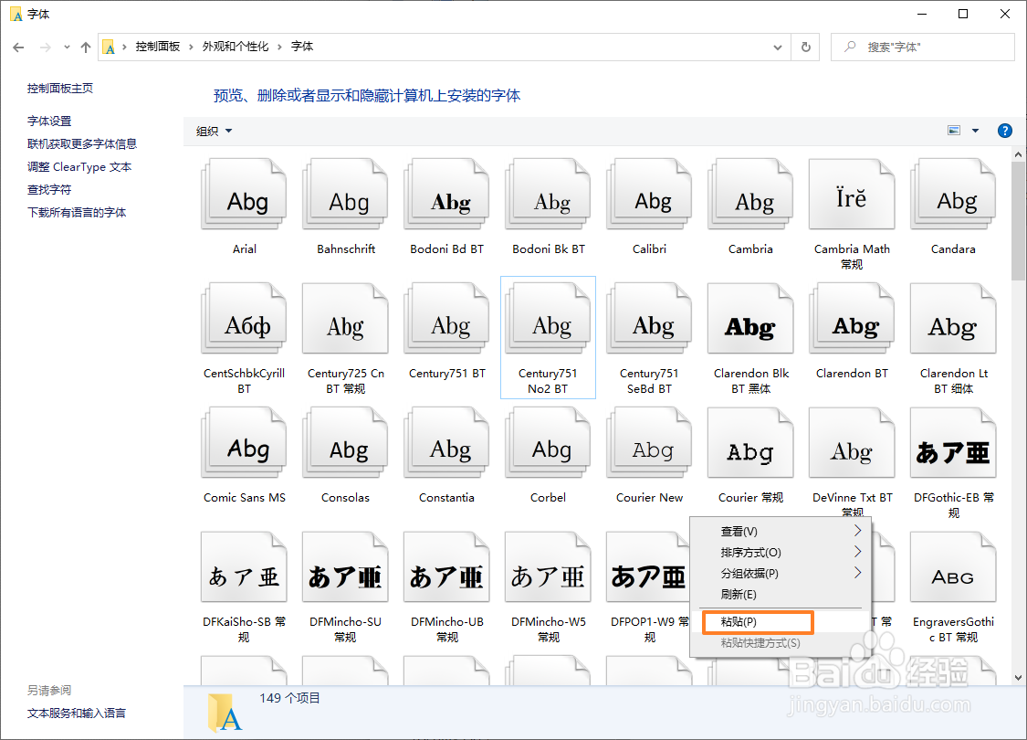The width and height of the screenshot is (1027, 740).
Task: Select the Cambria Math font
Action: pos(851,194)
